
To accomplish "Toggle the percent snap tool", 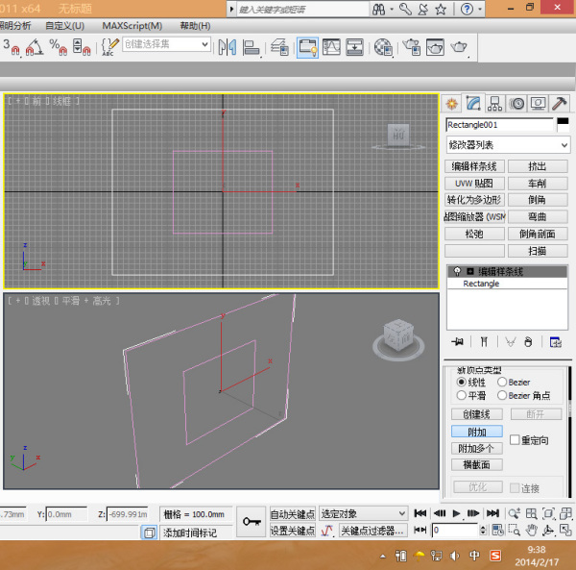I will click(58, 47).
